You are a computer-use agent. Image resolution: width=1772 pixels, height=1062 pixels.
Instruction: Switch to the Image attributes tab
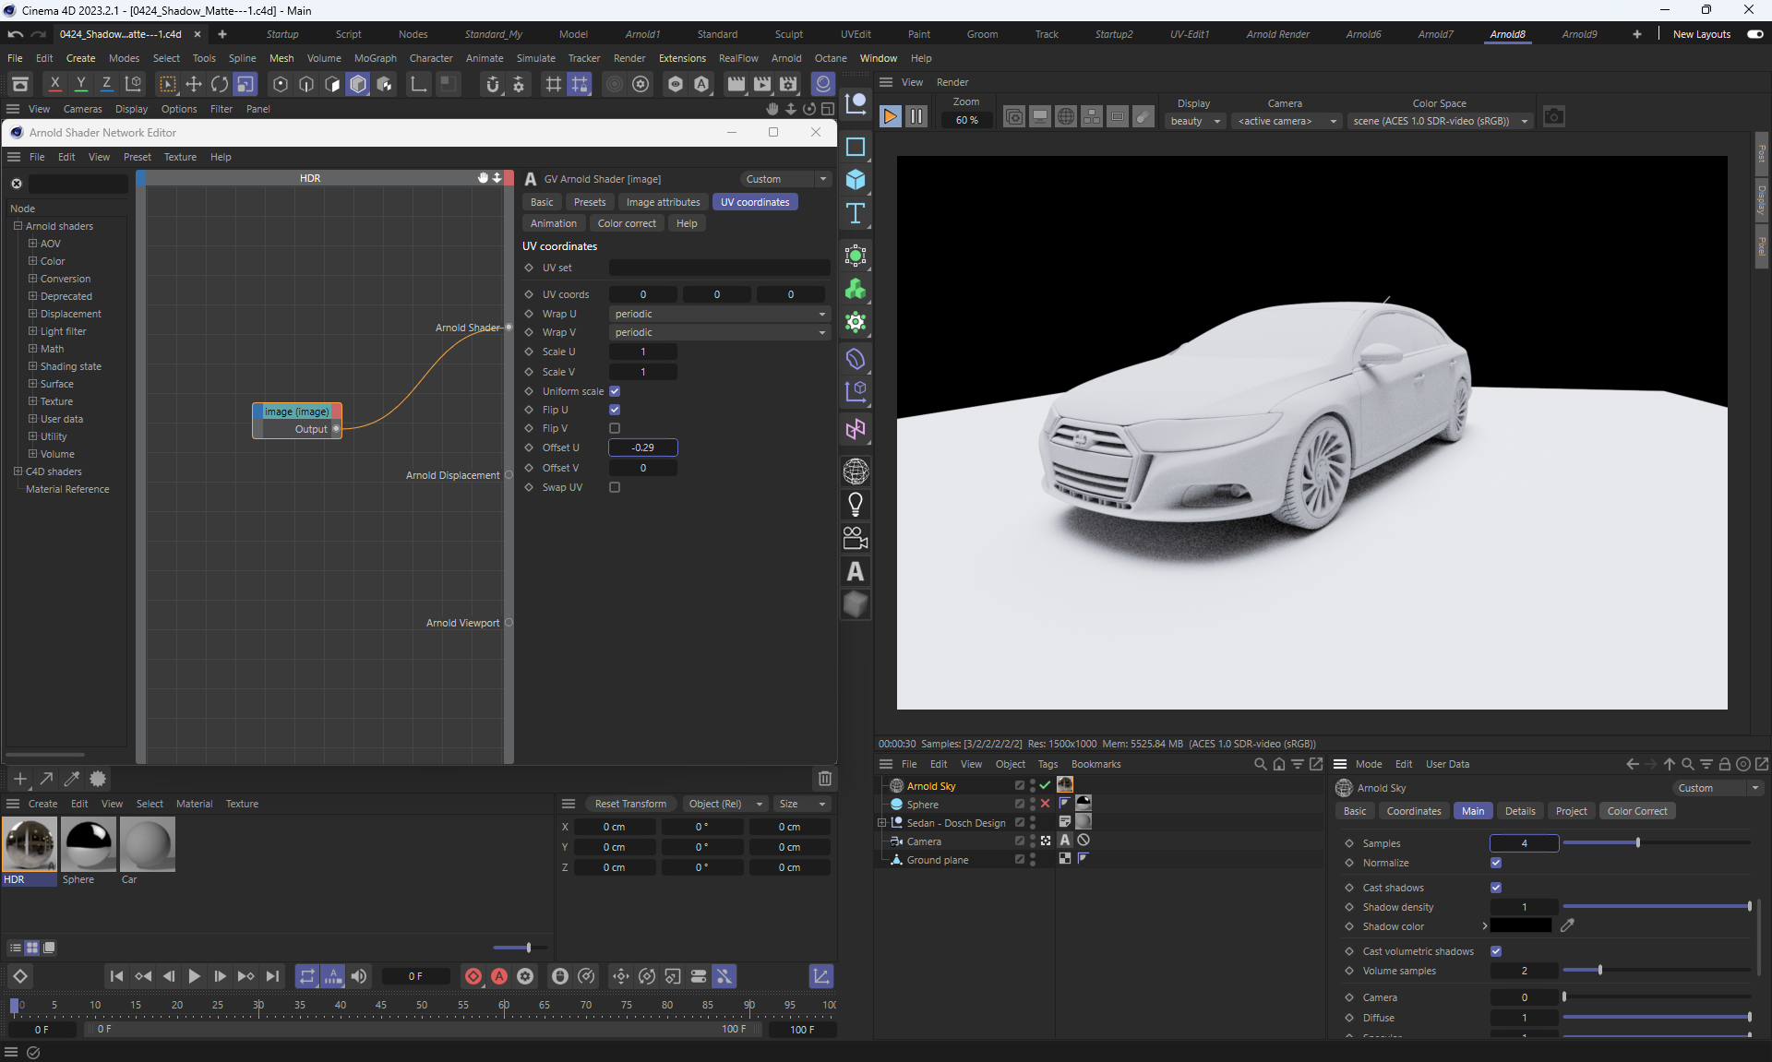(x=663, y=202)
